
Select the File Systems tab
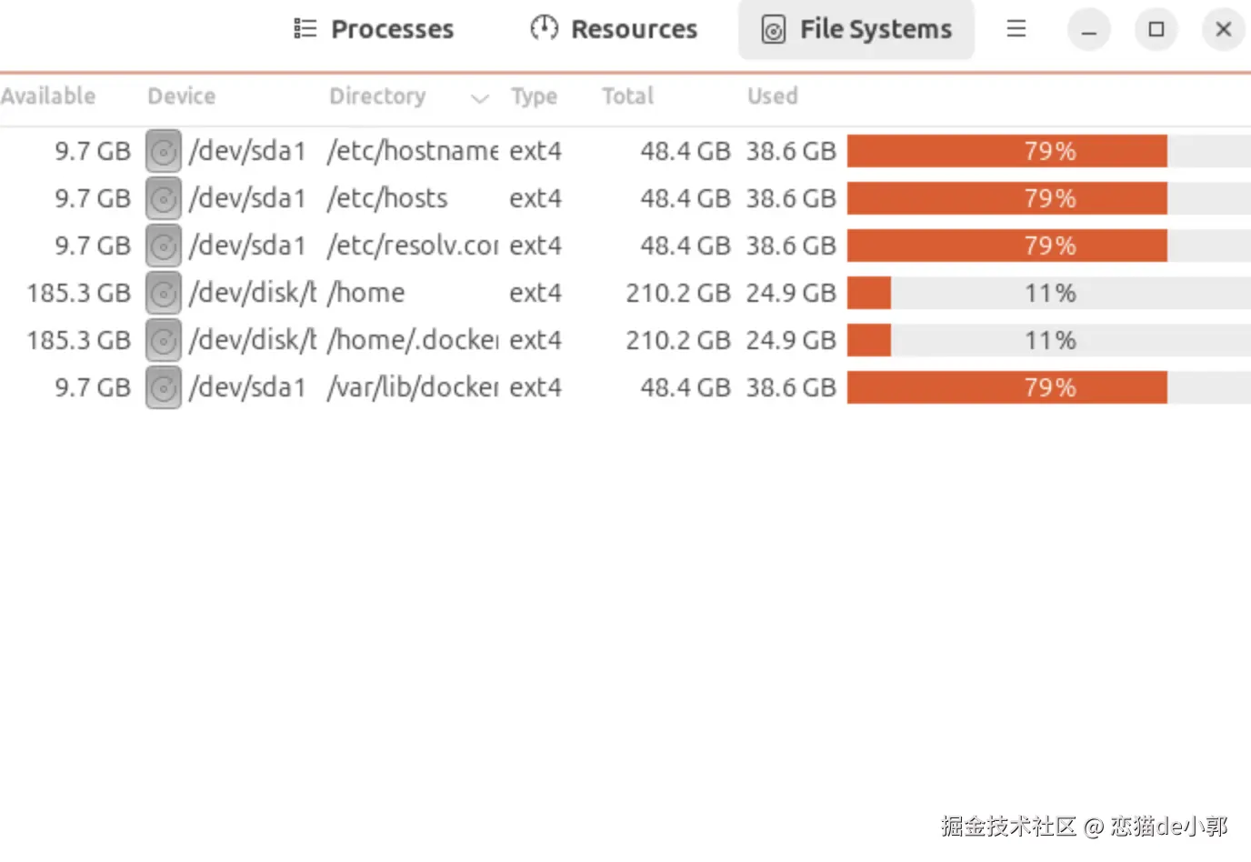pyautogui.click(x=856, y=29)
